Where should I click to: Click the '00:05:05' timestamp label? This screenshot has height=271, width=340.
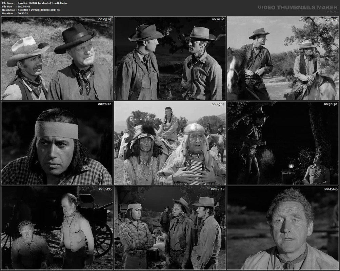[105, 19]
